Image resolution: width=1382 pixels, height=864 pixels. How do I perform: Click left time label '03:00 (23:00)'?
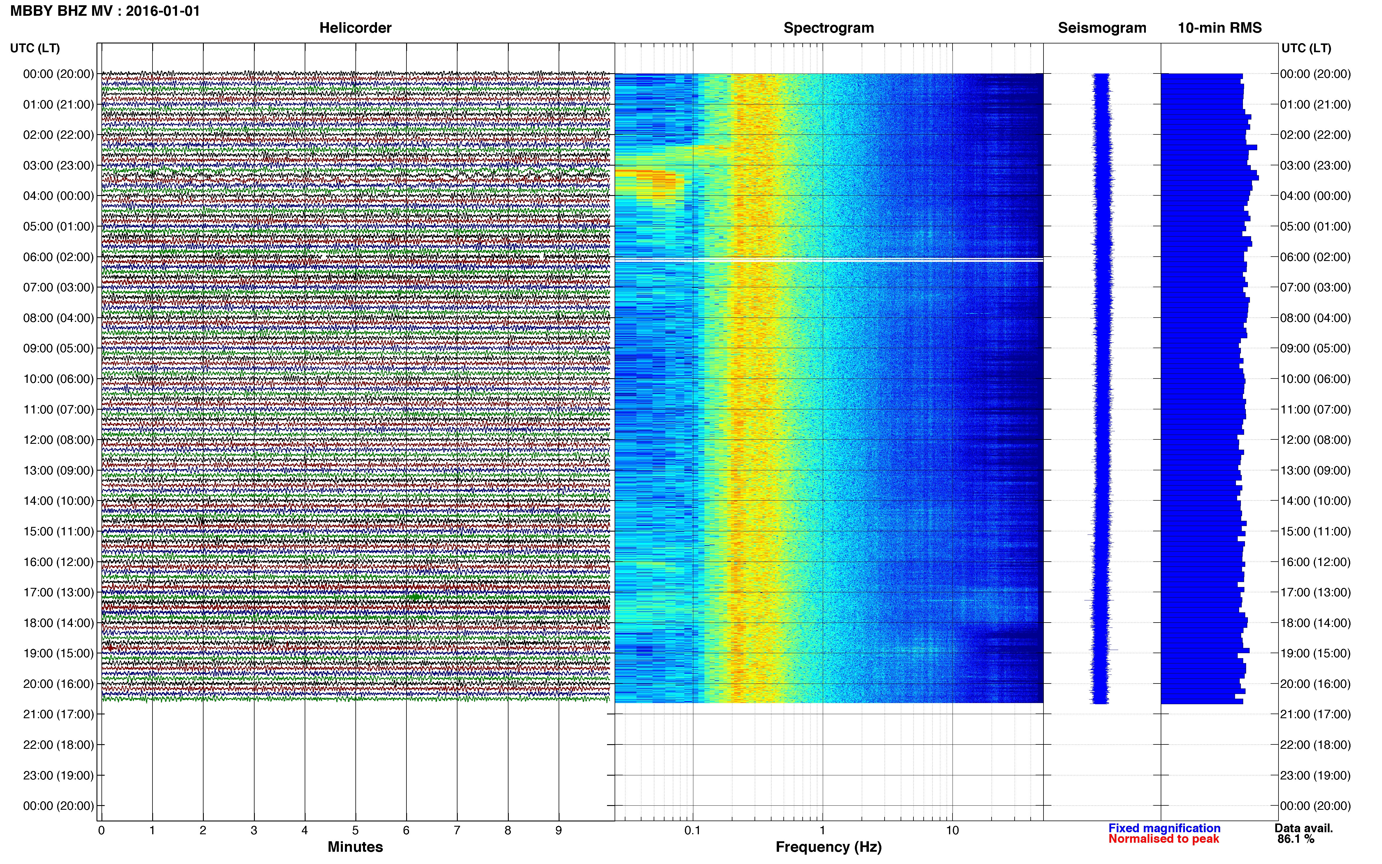click(58, 166)
